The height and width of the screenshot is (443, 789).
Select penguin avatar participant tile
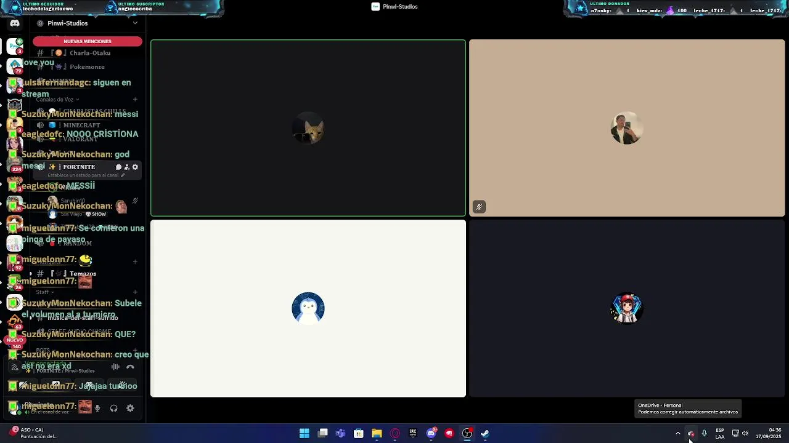click(x=308, y=308)
